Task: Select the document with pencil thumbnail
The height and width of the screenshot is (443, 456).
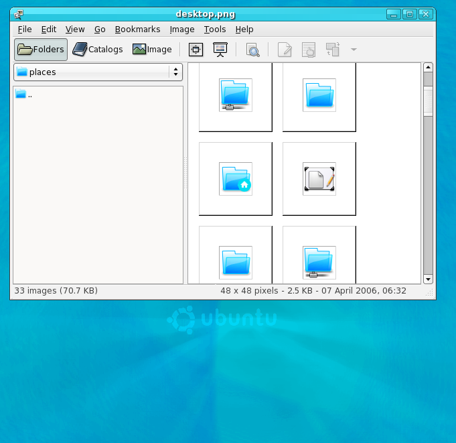Action: [x=319, y=179]
